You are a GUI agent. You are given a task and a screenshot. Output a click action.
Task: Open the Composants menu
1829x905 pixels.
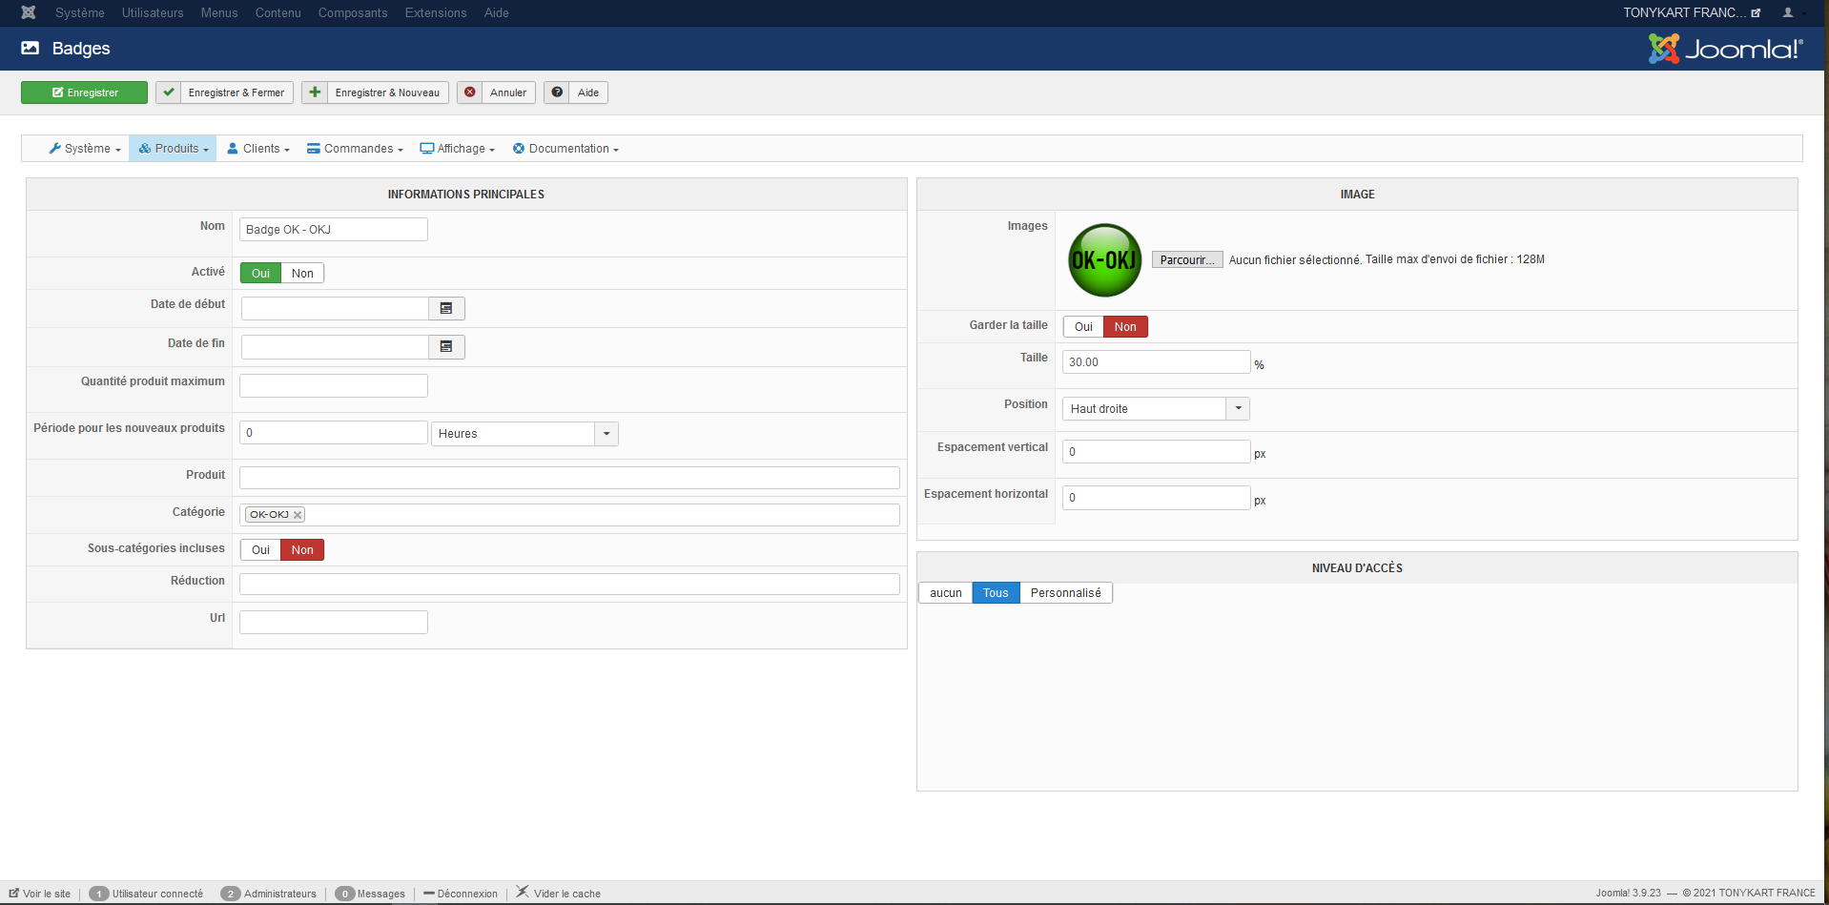(353, 12)
